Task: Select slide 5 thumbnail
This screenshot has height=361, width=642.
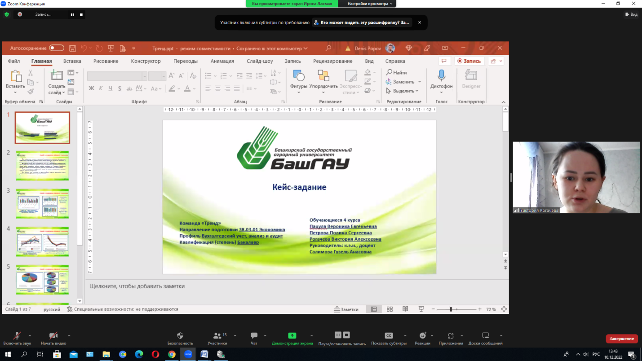Action: 42,280
